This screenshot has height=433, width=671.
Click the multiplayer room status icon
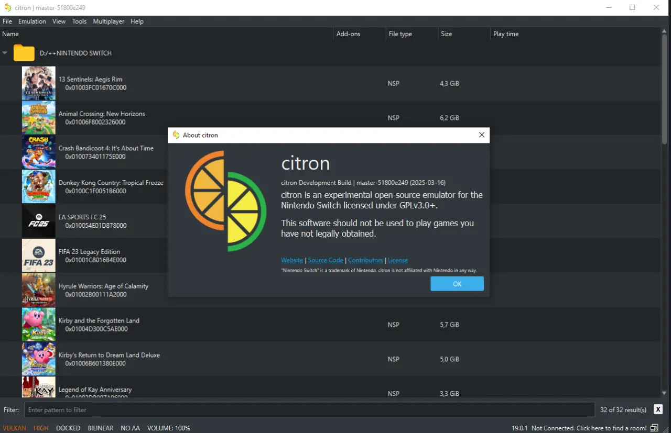pyautogui.click(x=654, y=428)
